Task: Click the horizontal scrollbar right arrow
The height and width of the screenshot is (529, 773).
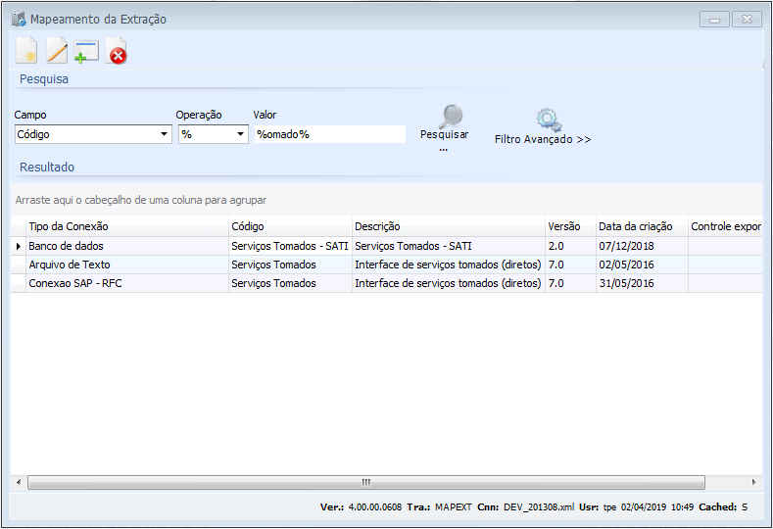Action: tap(753, 482)
